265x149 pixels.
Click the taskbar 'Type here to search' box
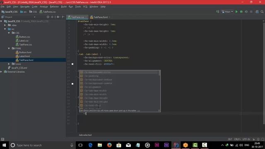[x=42, y=145]
